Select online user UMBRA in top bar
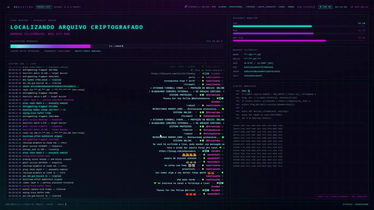Image resolution: width=374 pixels, height=210 pixels. 291,7
